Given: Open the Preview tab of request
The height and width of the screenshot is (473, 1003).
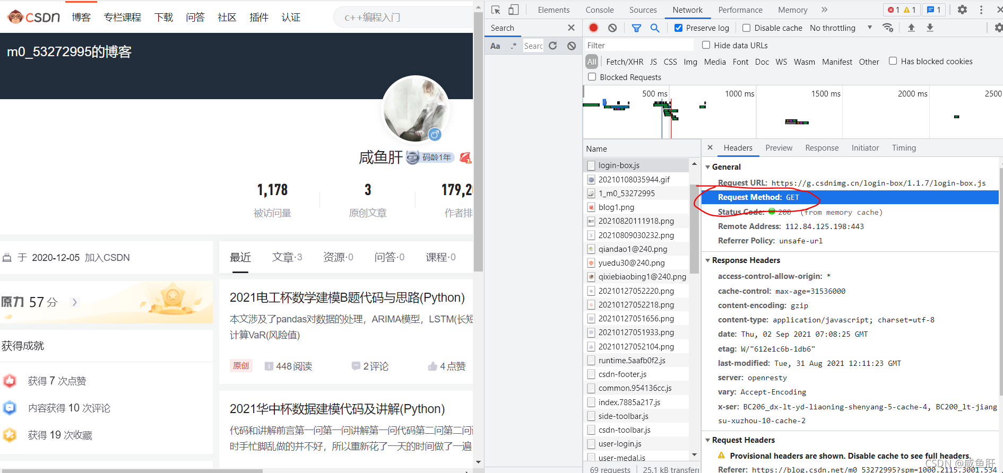Looking at the screenshot, I should 779,148.
